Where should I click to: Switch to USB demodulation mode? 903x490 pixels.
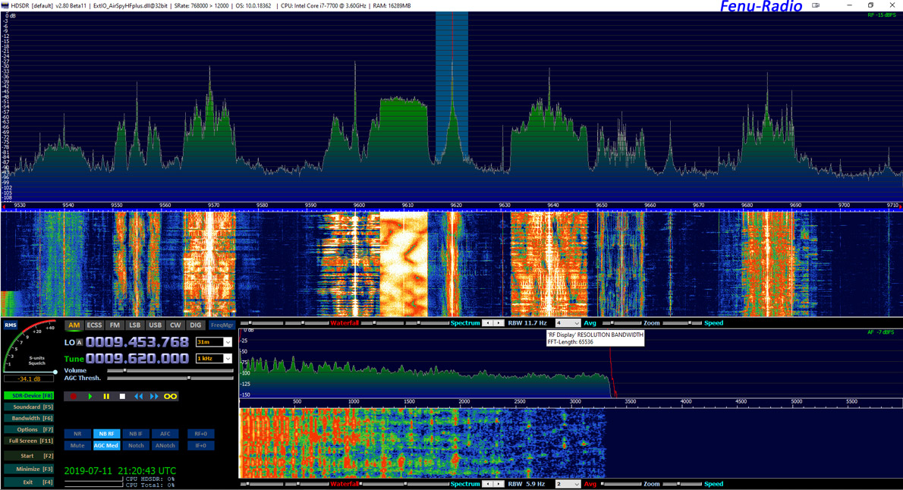155,325
